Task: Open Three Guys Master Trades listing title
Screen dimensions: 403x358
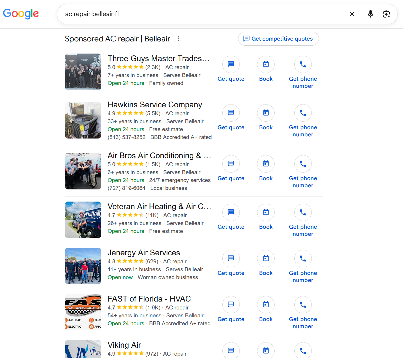Action: pos(159,59)
